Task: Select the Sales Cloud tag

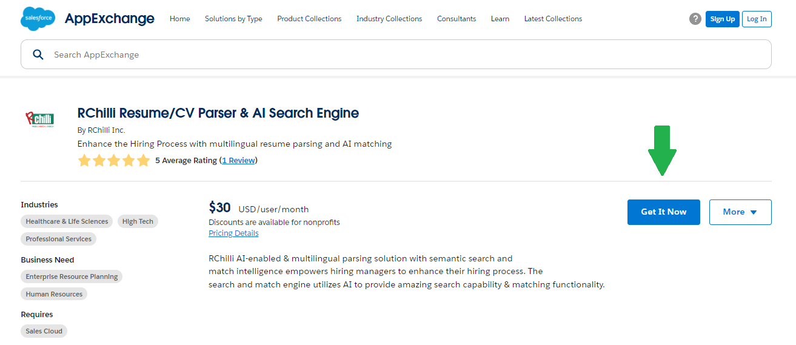Action: pos(44,332)
